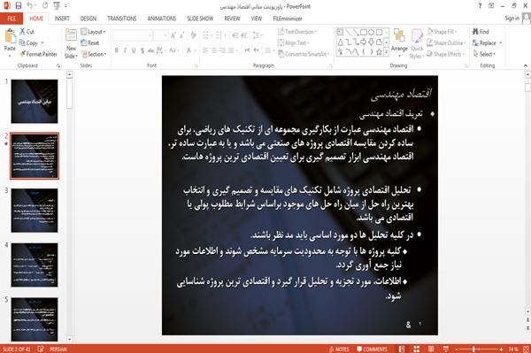Open Comments pane from status bar

pos(372,349)
